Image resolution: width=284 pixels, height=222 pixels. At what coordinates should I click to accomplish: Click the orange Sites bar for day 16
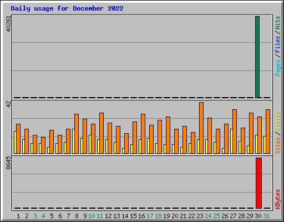(143, 134)
